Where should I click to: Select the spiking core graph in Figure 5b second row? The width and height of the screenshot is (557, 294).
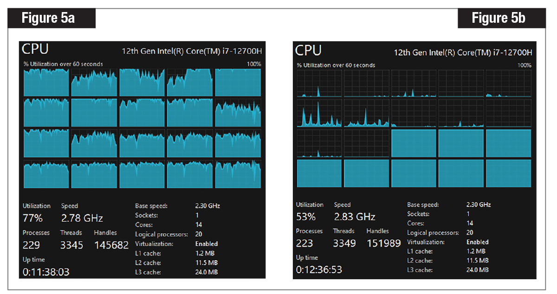[x=319, y=113]
